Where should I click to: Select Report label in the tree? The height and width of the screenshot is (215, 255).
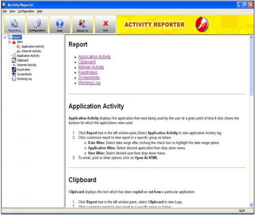click(x=17, y=37)
